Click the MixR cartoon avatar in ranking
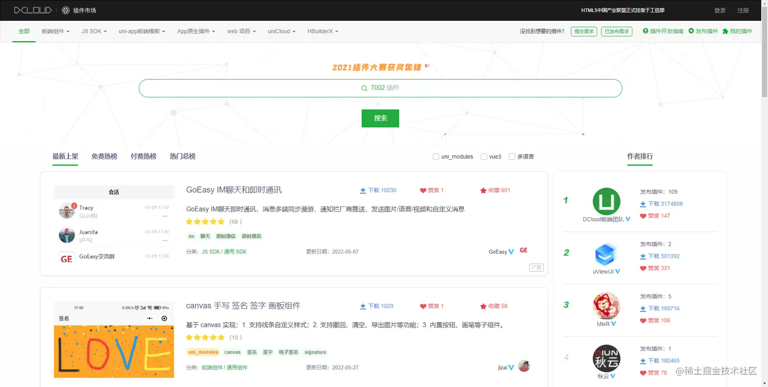Screen dimensions: 768x387 click(606, 306)
